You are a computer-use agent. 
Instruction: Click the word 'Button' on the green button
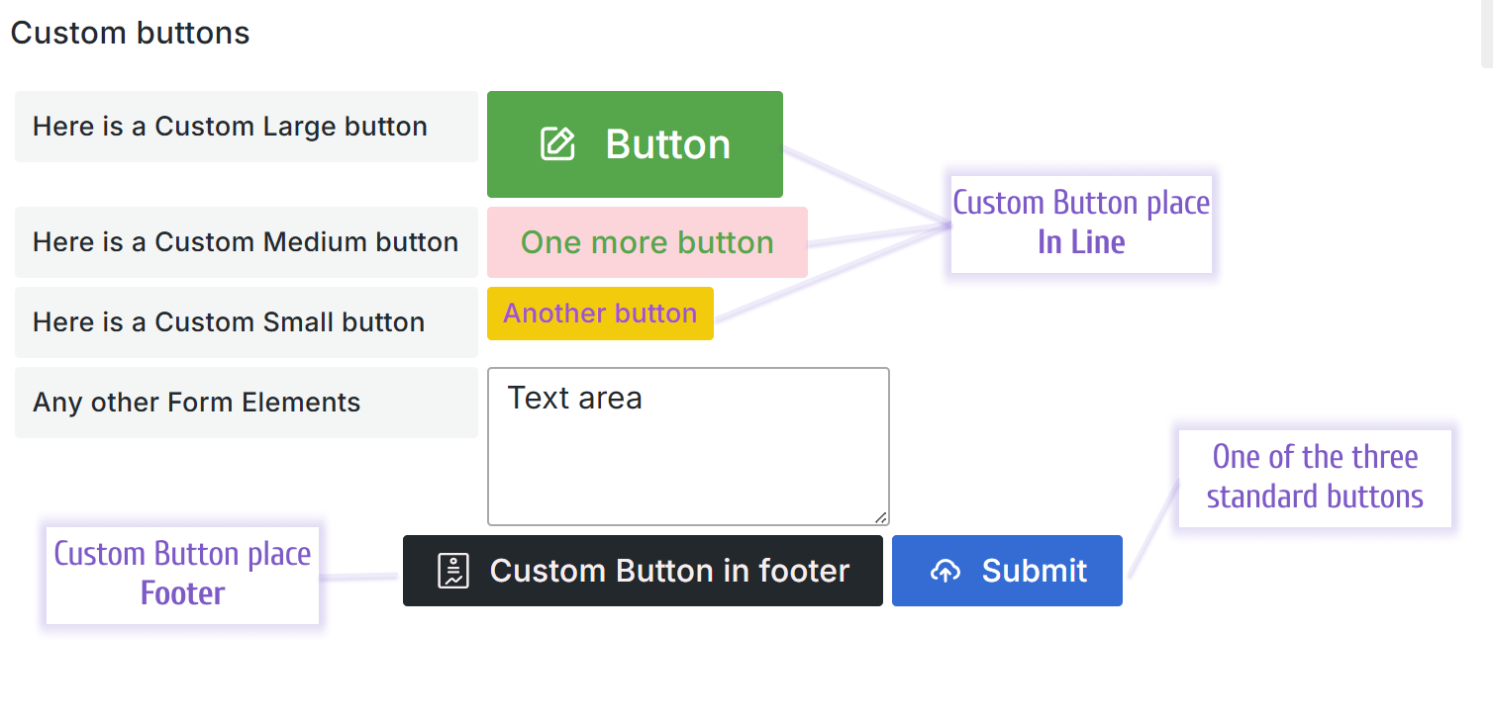[666, 143]
